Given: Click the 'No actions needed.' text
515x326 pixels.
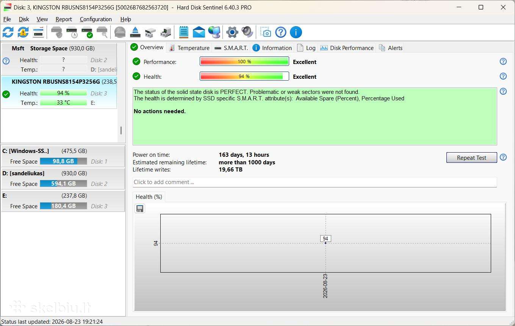Looking at the screenshot, I should [160, 111].
